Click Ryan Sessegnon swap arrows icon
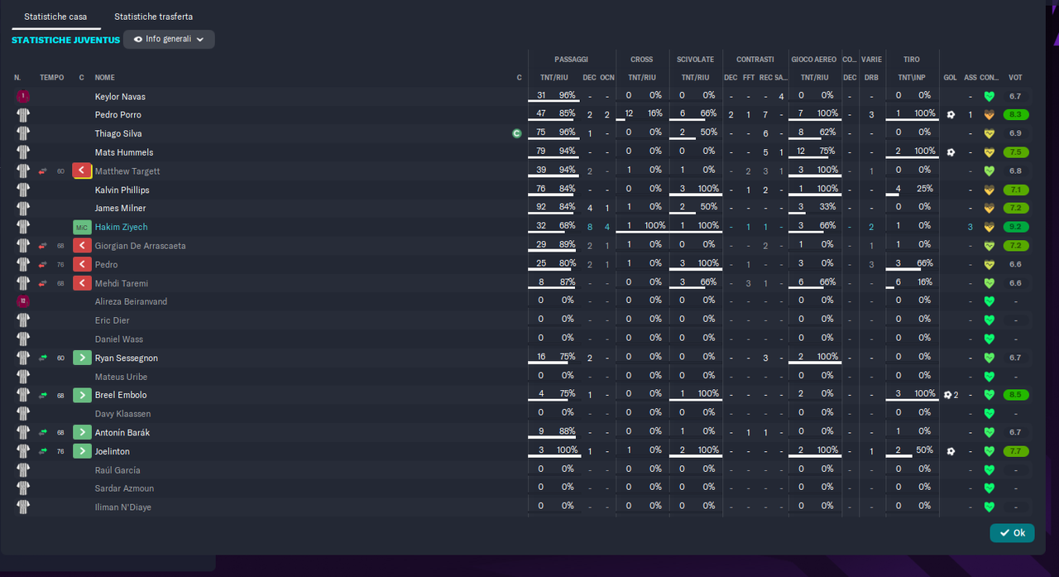1059x577 pixels. 43,358
